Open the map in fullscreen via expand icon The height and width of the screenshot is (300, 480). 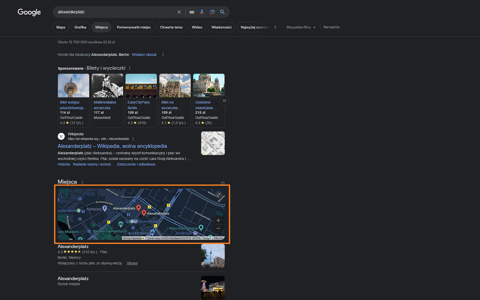(x=218, y=195)
